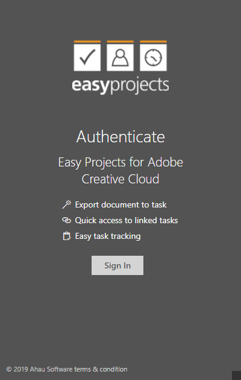The image size is (241, 380).
Task: Click the Export document to task text
Action: [120, 205]
